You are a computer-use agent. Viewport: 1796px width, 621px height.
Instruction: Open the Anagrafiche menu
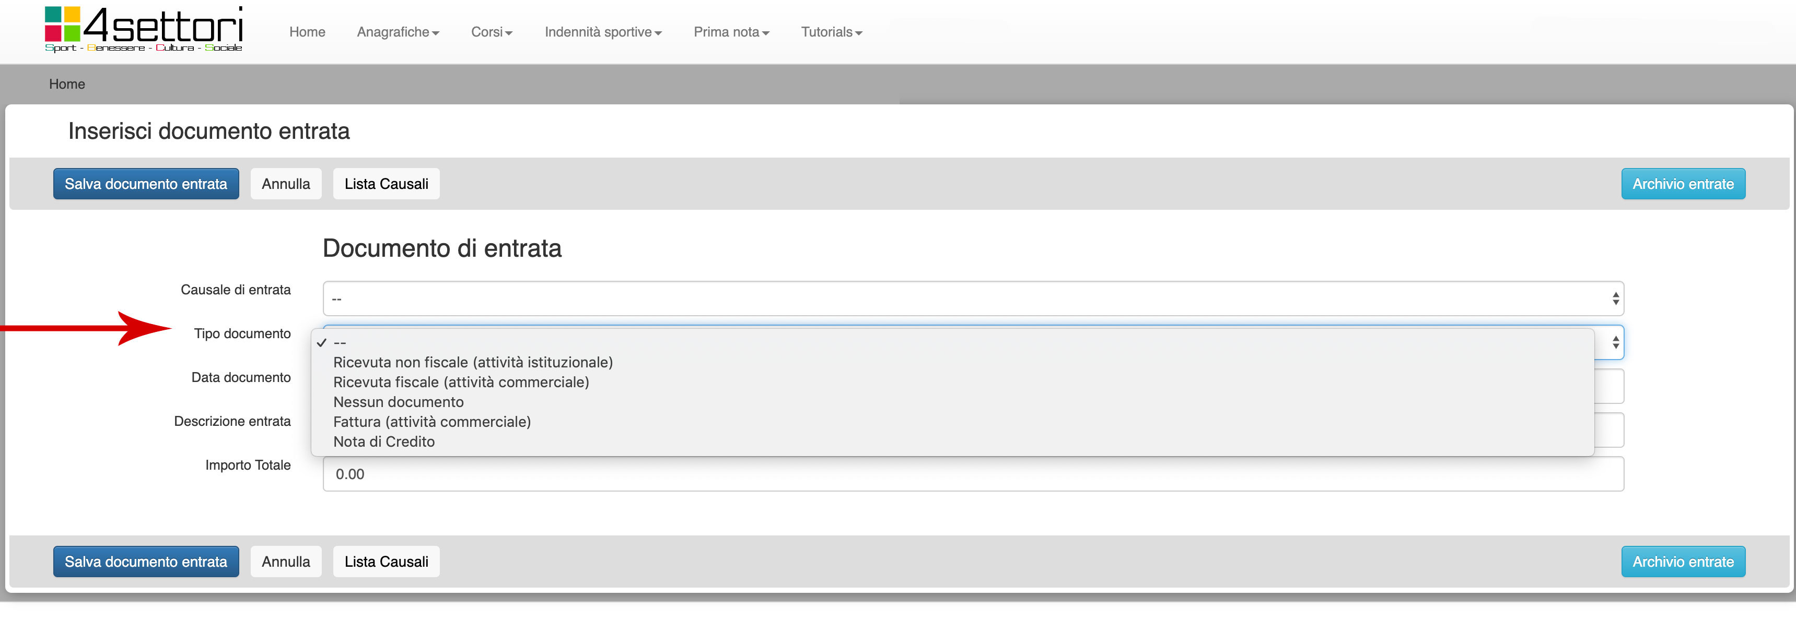398,32
